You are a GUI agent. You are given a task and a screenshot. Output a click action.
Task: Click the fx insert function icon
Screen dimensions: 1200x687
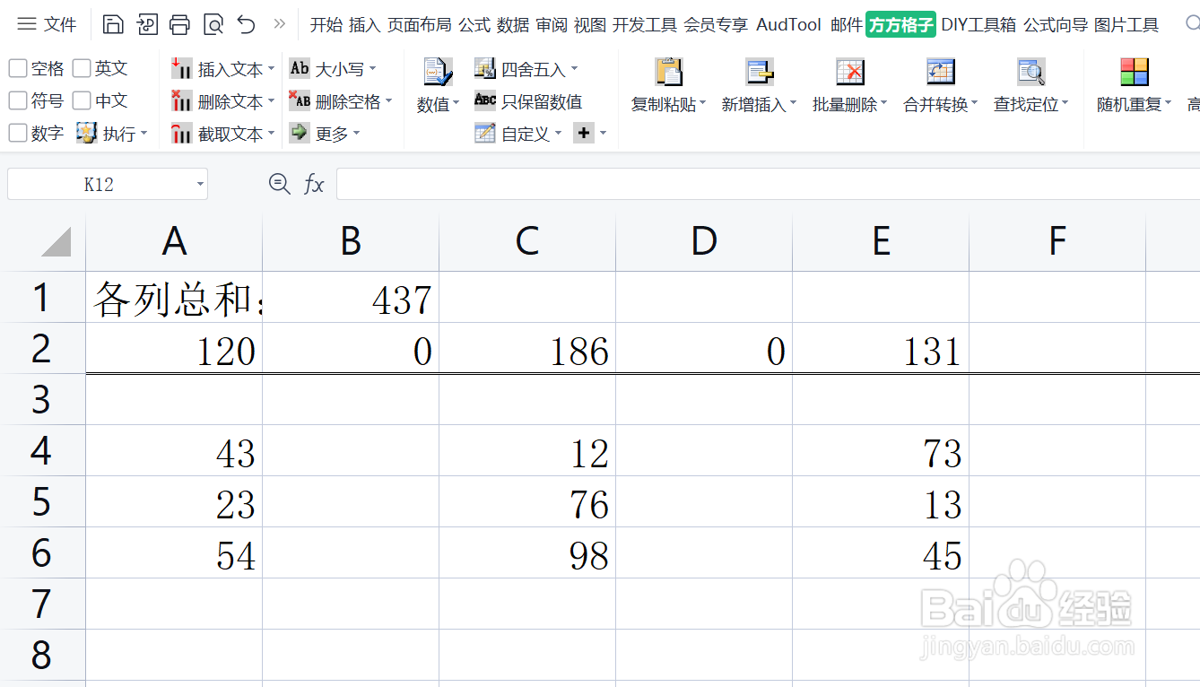tap(314, 185)
